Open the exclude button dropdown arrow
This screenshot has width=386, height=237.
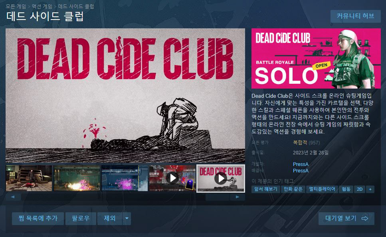click(127, 219)
